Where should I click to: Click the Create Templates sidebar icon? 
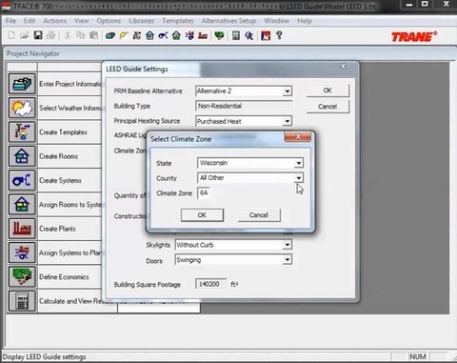22,131
